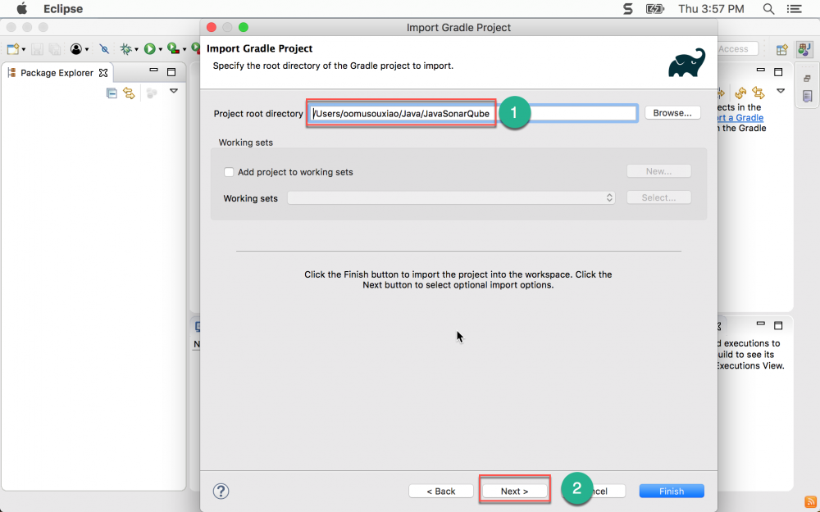Open Spotlight search magnifier
Image resolution: width=820 pixels, height=512 pixels.
768,9
